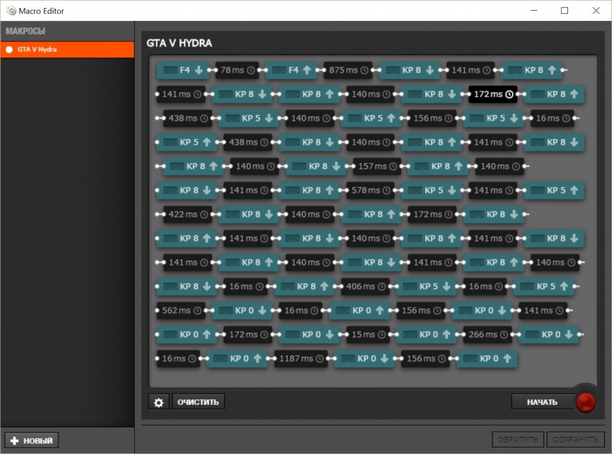The height and width of the screenshot is (454, 612).
Task: Select KP 5 up block before 422 ms
Action: [554, 191]
